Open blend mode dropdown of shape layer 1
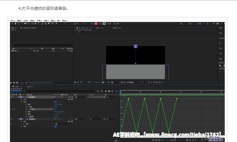Screen dimensions: 237x142 [80, 119]
